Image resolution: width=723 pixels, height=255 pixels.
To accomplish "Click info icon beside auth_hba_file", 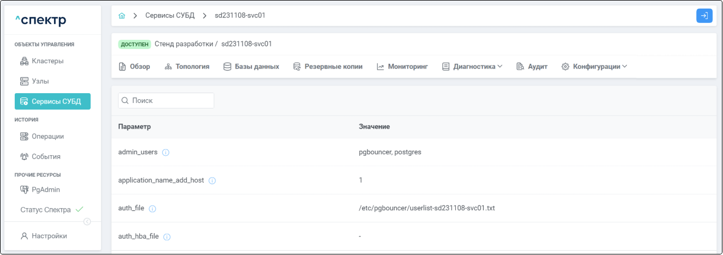I will [x=167, y=237].
